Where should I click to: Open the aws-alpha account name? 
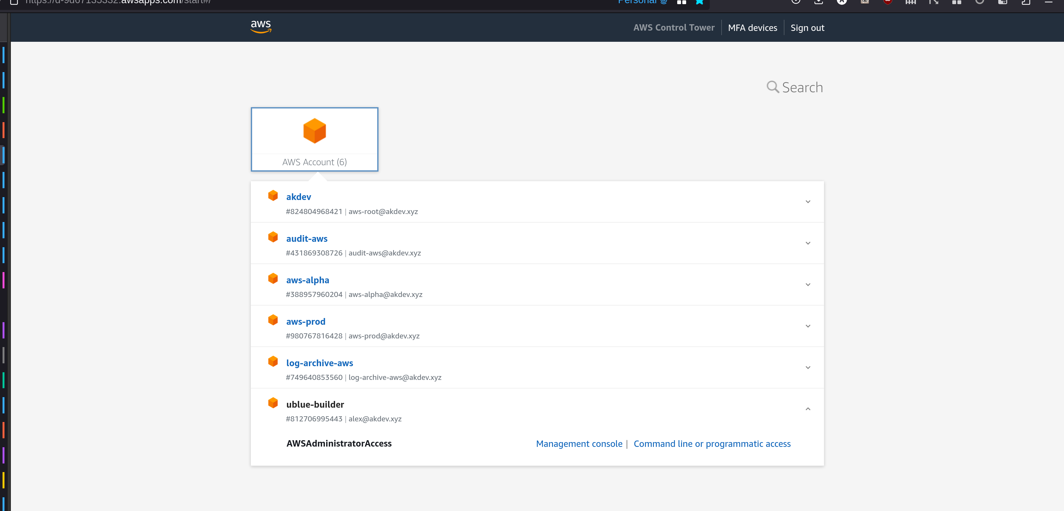[307, 280]
